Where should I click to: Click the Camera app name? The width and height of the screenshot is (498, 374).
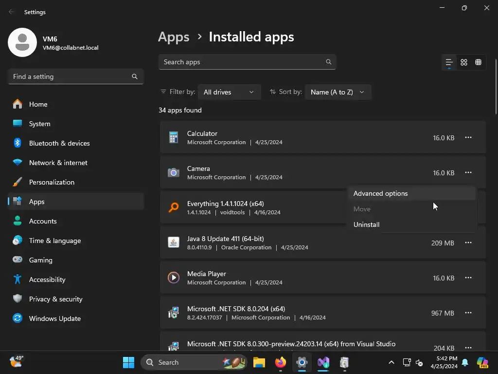click(198, 168)
